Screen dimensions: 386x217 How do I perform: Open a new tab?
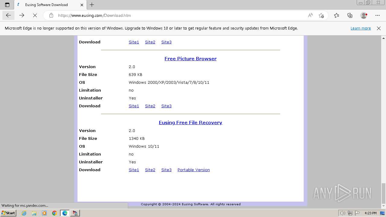(x=92, y=5)
